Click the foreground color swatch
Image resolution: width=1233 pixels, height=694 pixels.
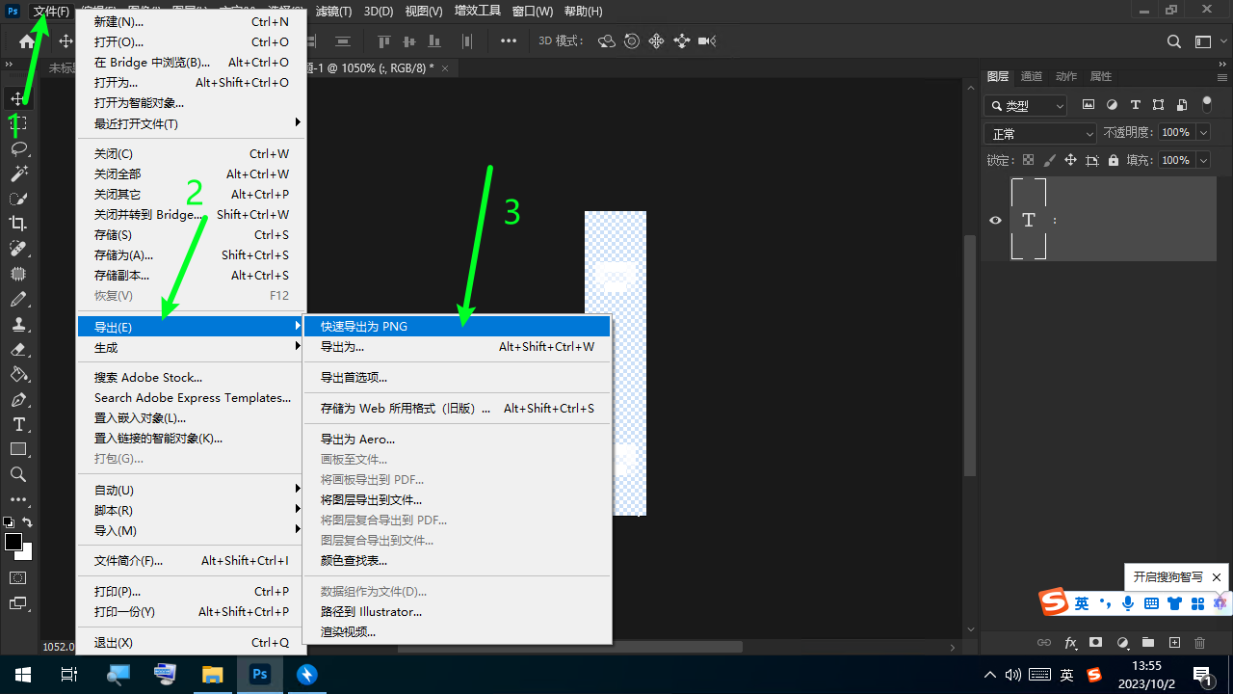click(13, 542)
